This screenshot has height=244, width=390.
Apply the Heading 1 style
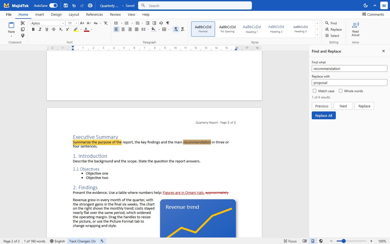(x=252, y=29)
